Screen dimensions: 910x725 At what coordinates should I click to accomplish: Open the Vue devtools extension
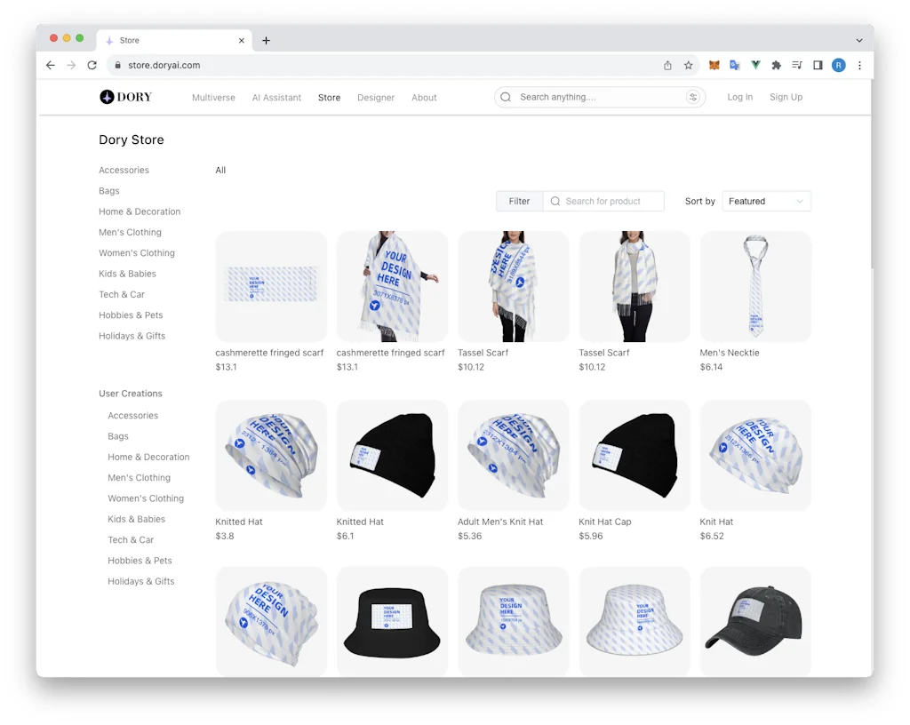(x=755, y=66)
